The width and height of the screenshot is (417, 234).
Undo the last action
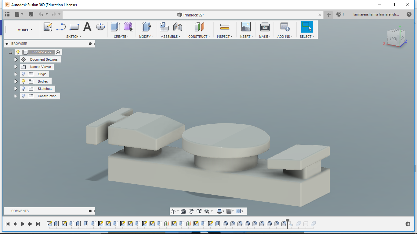(x=41, y=14)
